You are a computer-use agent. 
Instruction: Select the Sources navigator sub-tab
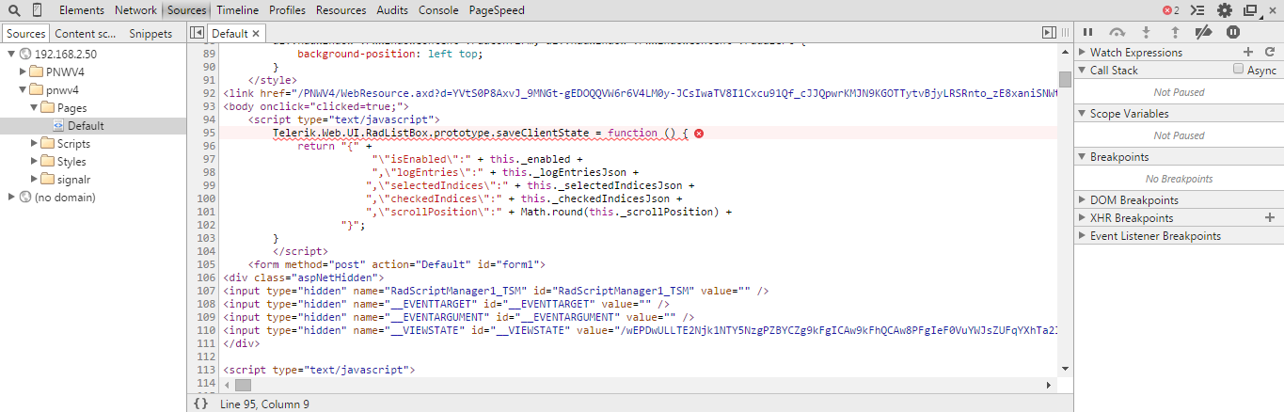(x=25, y=34)
